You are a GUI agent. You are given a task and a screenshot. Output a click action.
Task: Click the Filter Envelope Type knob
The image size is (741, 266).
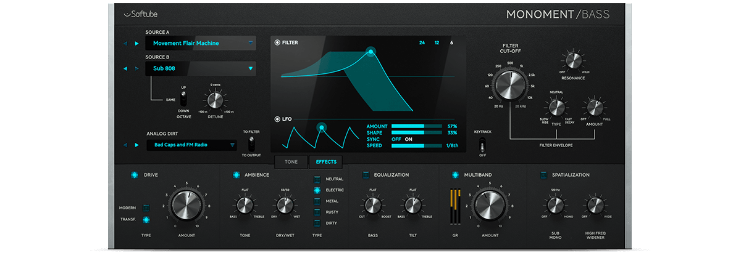tap(556, 108)
